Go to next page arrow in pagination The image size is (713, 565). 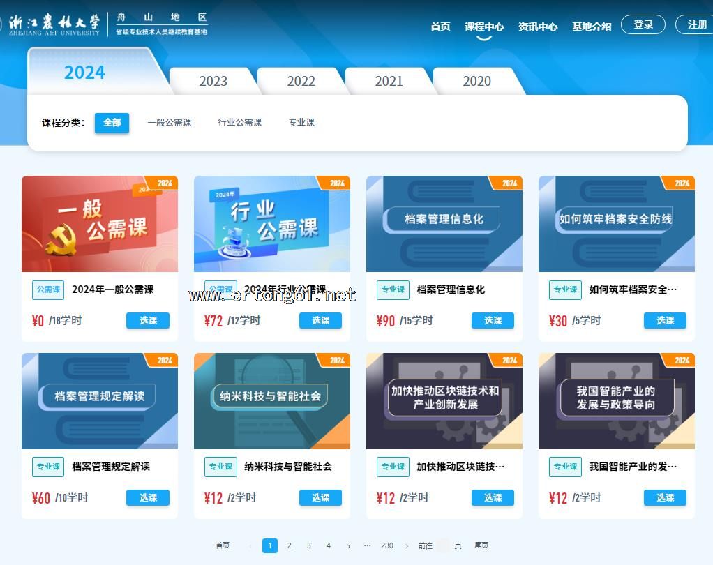[407, 546]
